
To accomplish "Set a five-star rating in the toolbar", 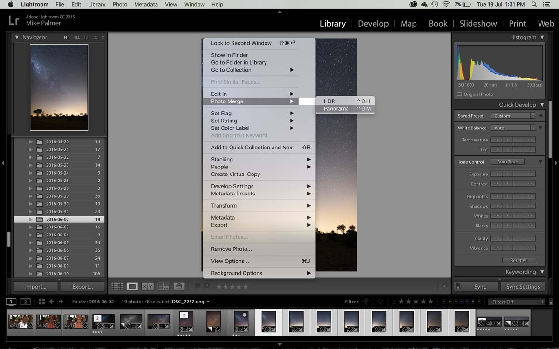I will pos(245,287).
